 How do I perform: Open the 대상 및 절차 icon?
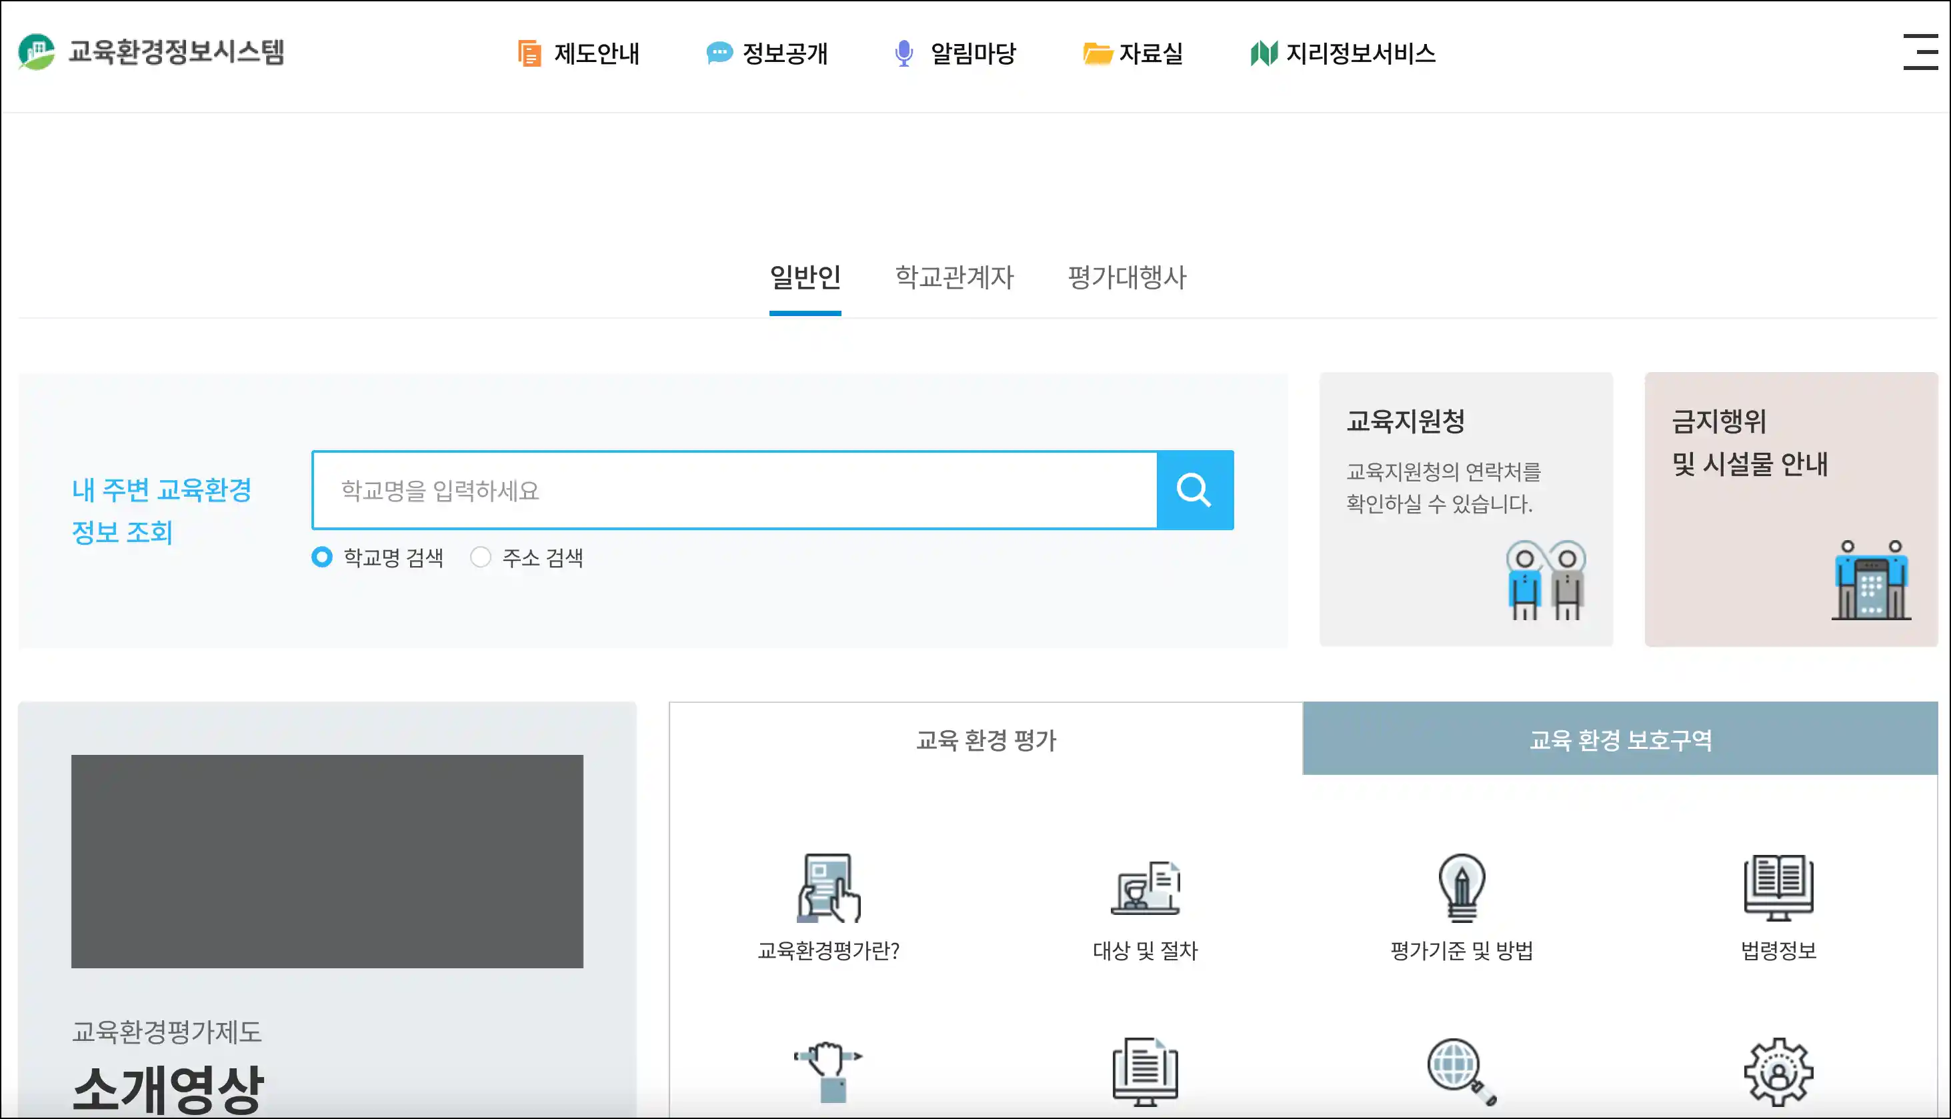pos(1145,888)
